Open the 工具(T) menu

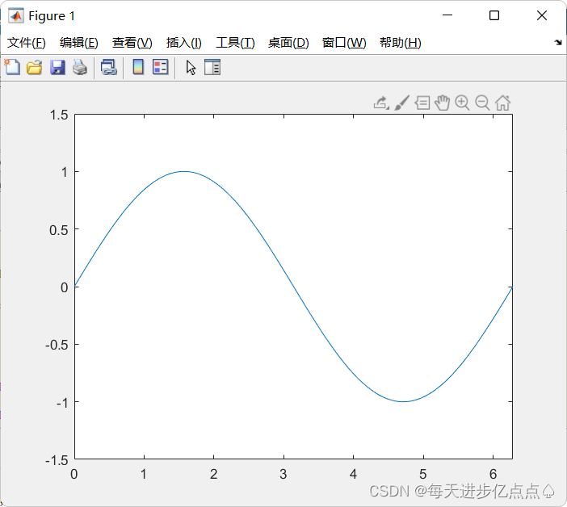pos(235,43)
